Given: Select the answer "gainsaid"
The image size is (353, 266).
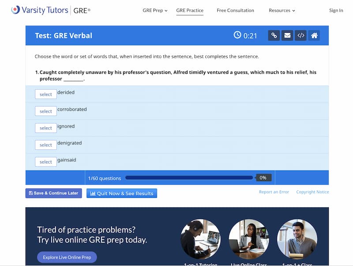Looking at the screenshot, I should click(x=46, y=162).
